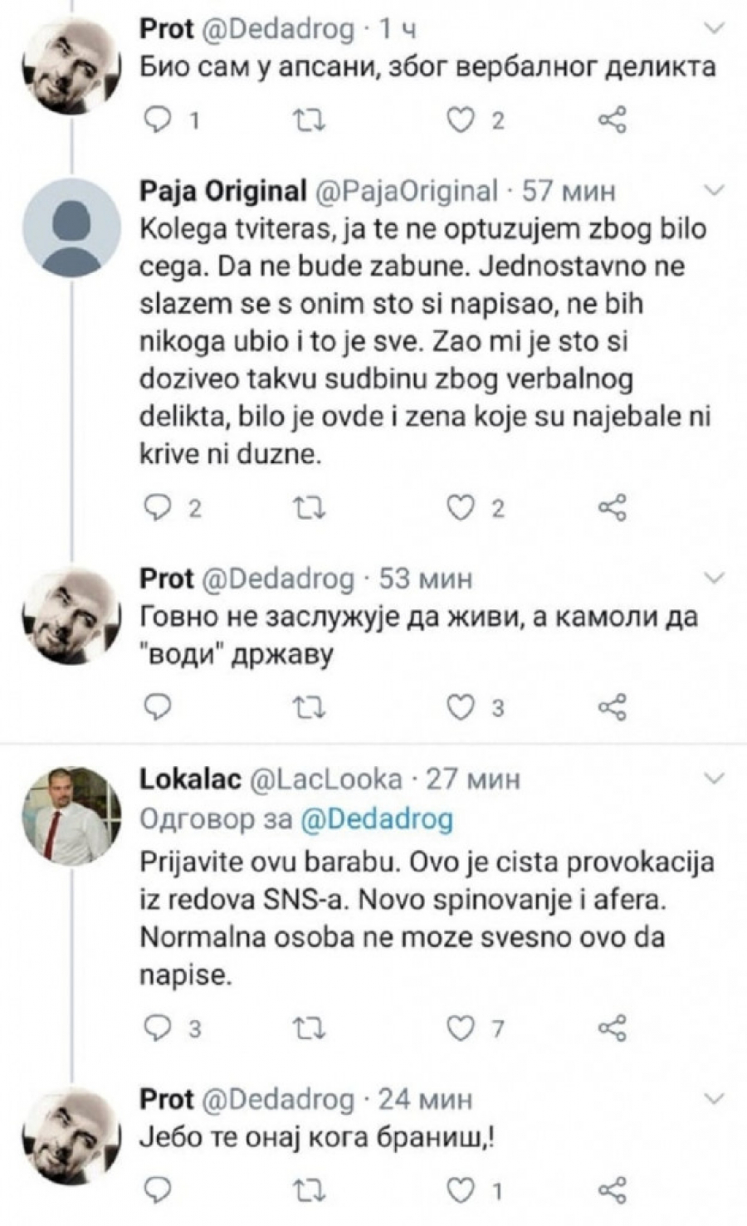Reply to Lokalac's tweet
747x1226 pixels.
tap(157, 1028)
